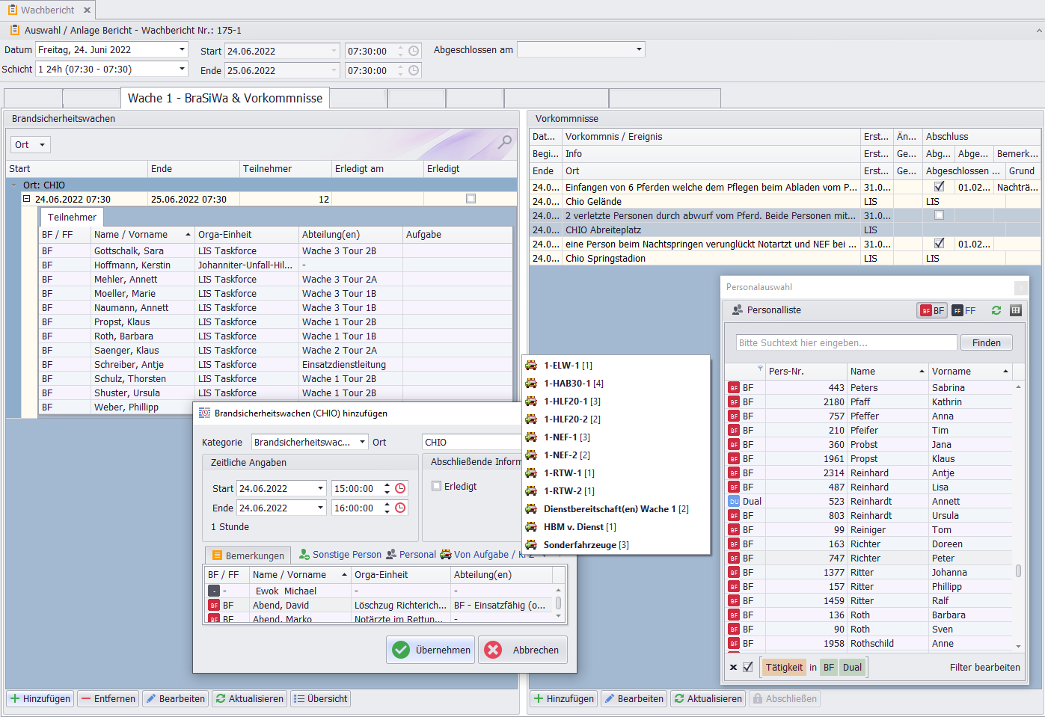Collapse the 24.06.2022 07:30 row
Image resolution: width=1045 pixels, height=717 pixels.
pyautogui.click(x=27, y=199)
